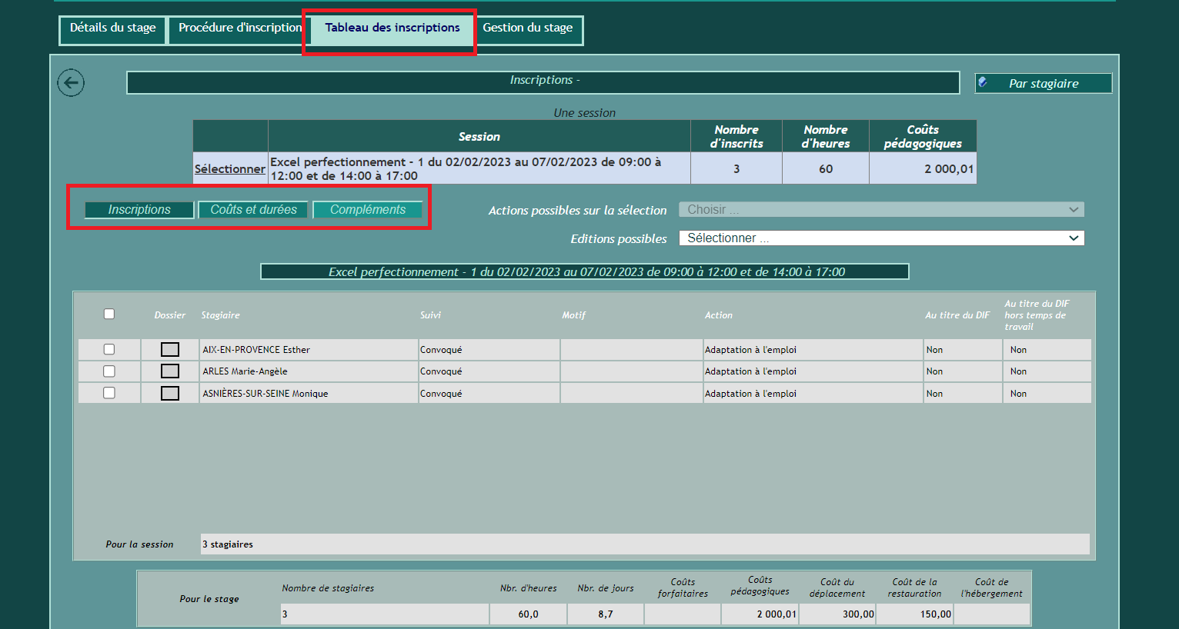Tick the select-all checkbox in table header
This screenshot has height=629, width=1179.
pyautogui.click(x=109, y=314)
